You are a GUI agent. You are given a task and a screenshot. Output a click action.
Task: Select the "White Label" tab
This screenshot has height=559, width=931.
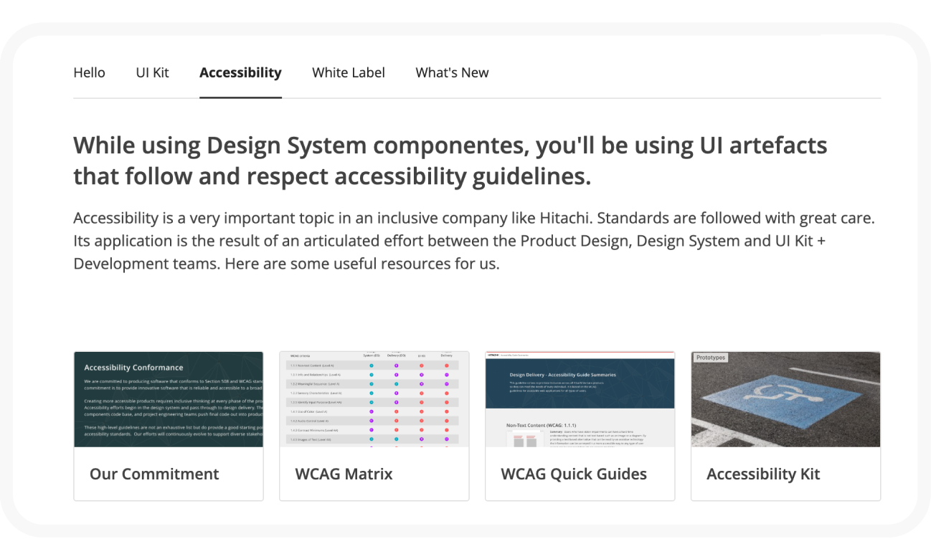pyautogui.click(x=348, y=72)
